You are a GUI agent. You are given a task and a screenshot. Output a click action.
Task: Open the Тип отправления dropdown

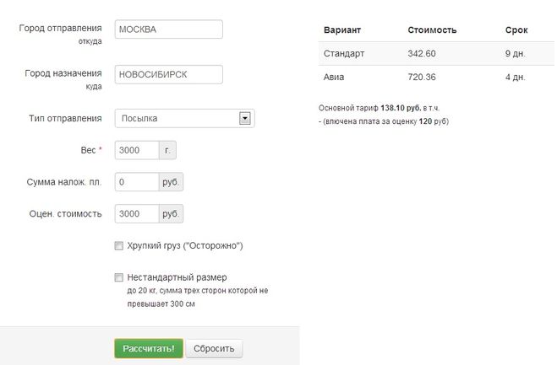176,119
